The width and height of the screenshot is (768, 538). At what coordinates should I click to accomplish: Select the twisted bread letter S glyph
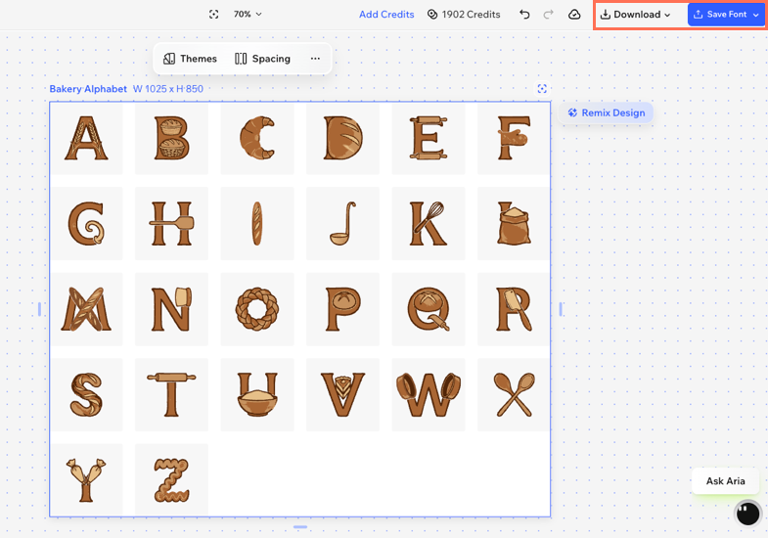pos(86,395)
